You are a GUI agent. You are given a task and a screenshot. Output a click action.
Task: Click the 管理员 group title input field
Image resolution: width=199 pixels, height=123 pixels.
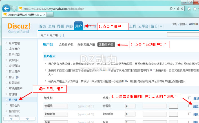point(56,106)
